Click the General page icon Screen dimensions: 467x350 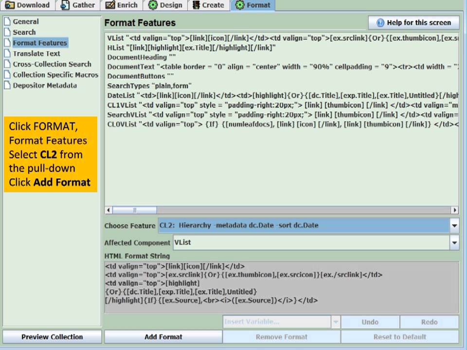coord(7,21)
